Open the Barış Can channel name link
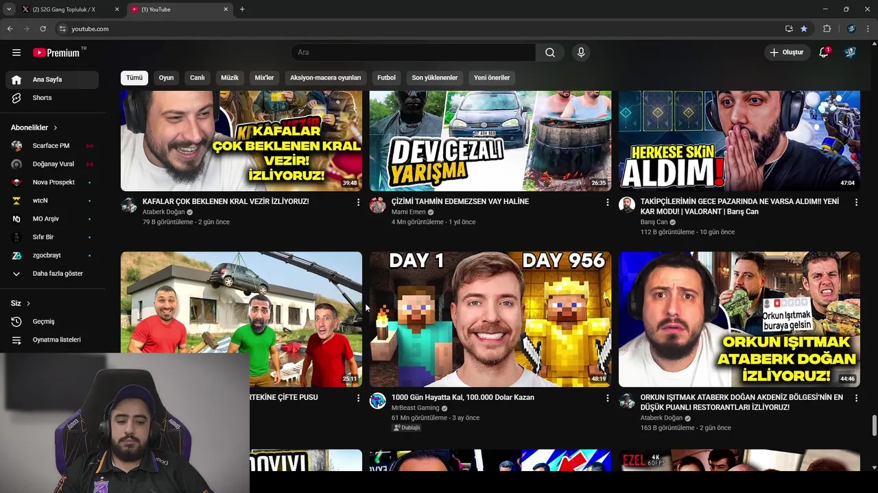Image resolution: width=878 pixels, height=493 pixels. click(x=654, y=222)
